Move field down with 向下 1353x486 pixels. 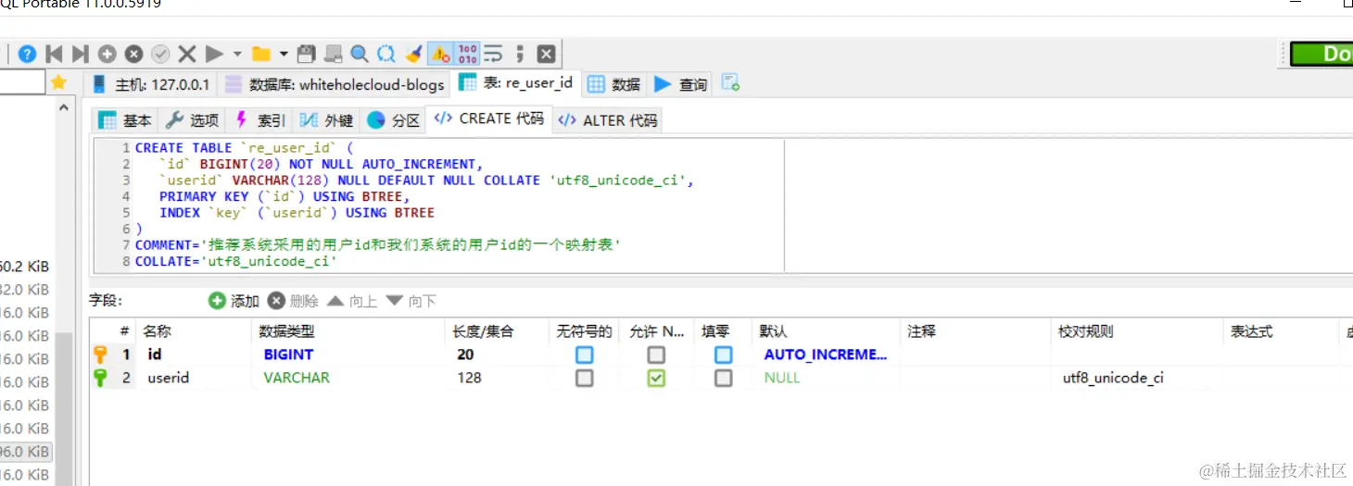click(411, 301)
